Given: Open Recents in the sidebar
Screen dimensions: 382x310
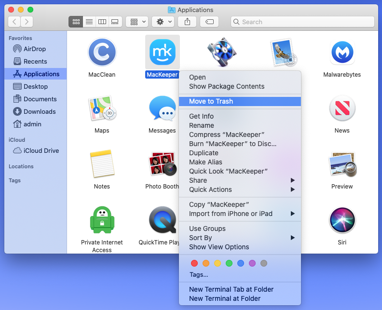Looking at the screenshot, I should pos(36,61).
